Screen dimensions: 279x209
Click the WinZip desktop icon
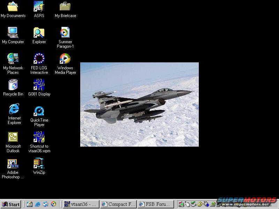39,163
